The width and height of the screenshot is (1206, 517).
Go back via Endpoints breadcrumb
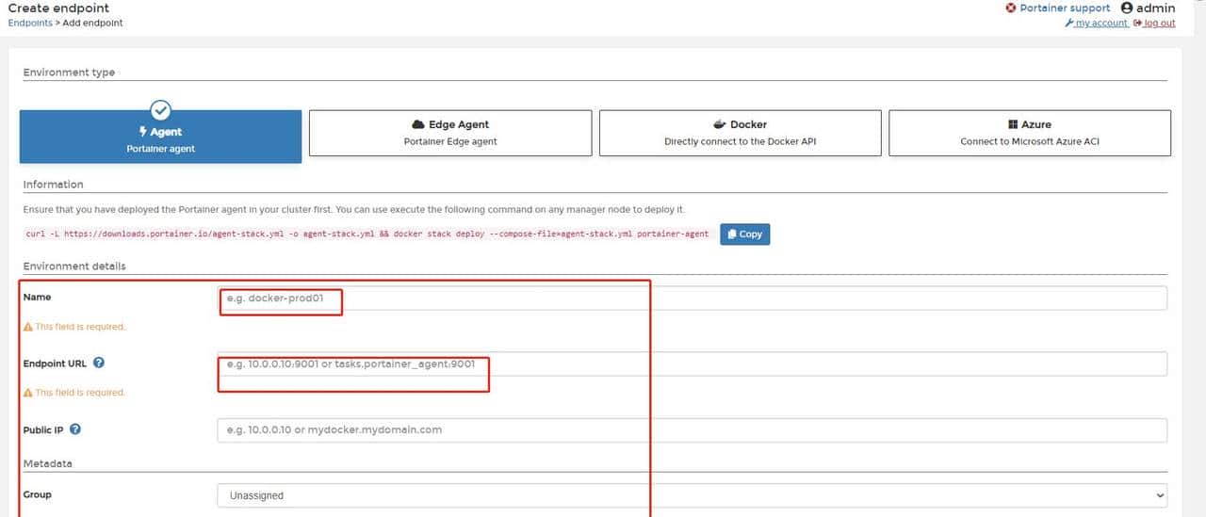pyautogui.click(x=30, y=23)
